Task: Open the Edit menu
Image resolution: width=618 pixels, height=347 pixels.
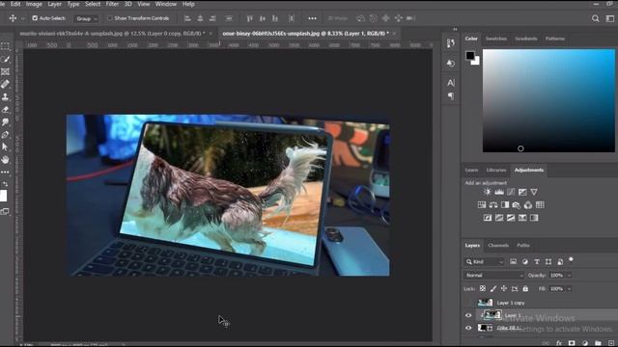Action: click(x=15, y=4)
